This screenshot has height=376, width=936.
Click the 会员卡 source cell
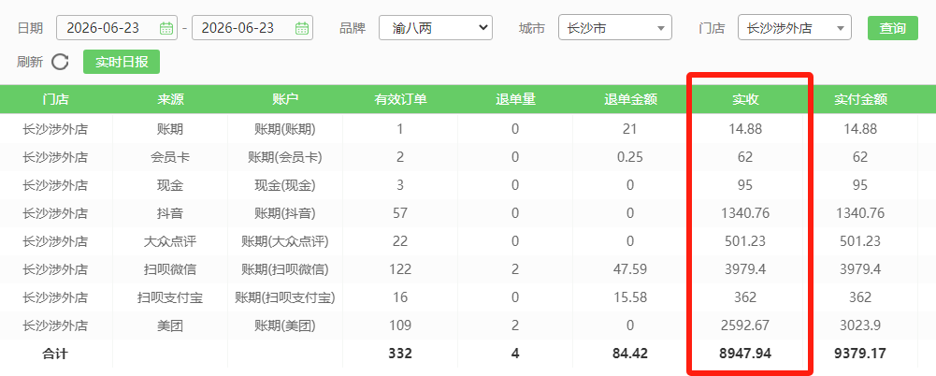pos(170,157)
